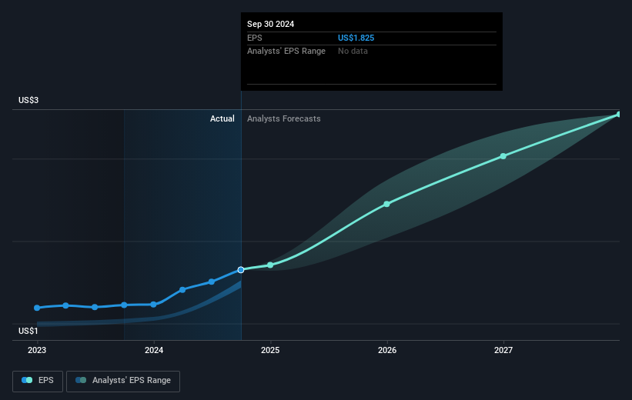Click the Sep 30 2024 tooltip date
632x400 pixels.
click(x=270, y=24)
